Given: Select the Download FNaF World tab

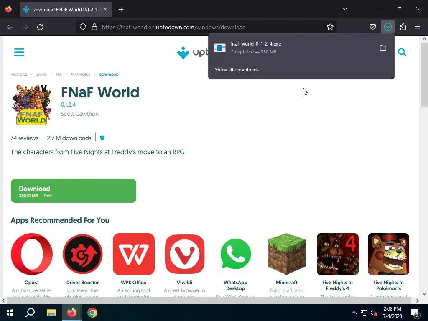Looking at the screenshot, I should 66,9.
